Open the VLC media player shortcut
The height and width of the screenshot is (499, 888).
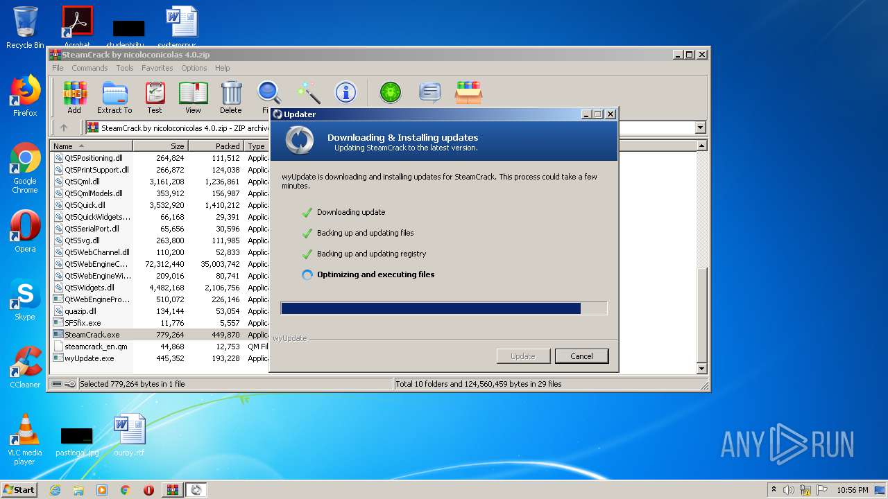click(x=25, y=439)
